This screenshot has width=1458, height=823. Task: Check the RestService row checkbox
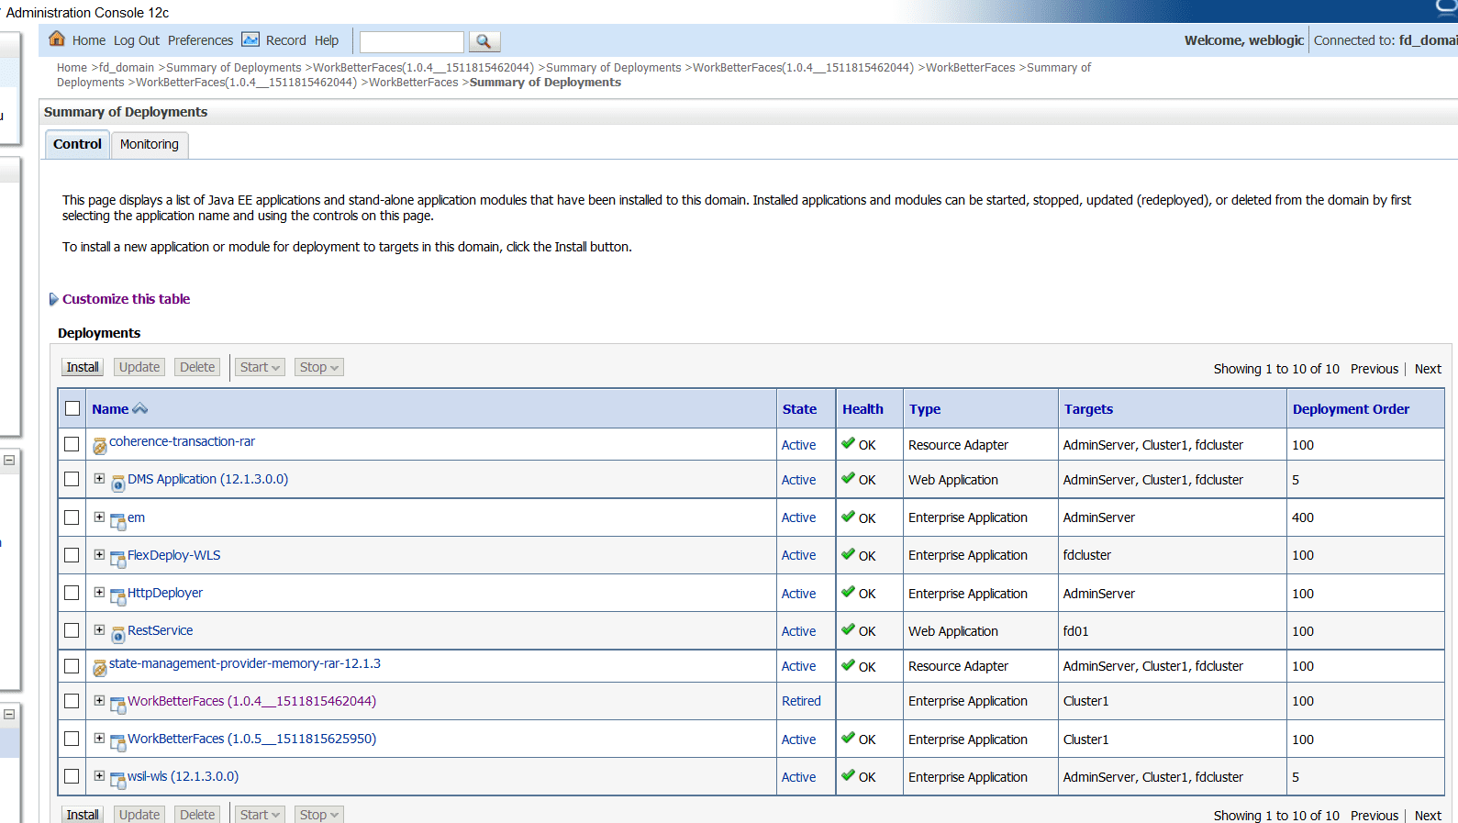72,630
